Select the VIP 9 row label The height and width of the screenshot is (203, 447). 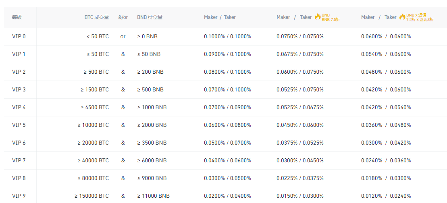19,196
